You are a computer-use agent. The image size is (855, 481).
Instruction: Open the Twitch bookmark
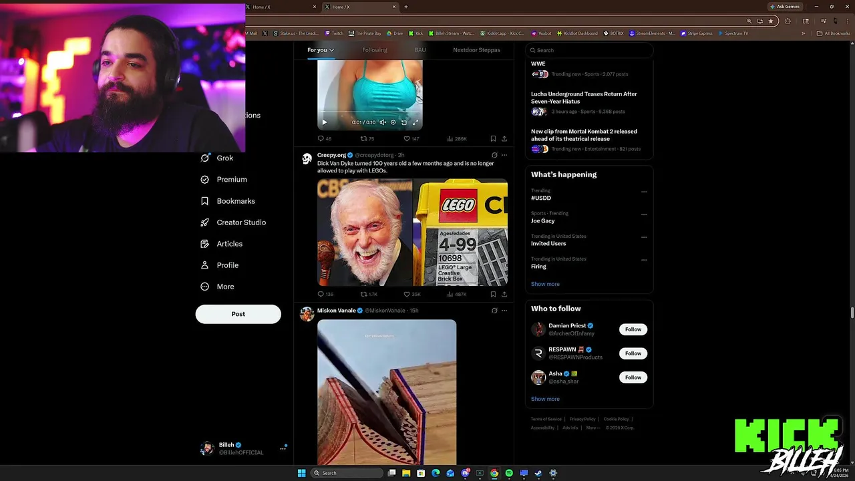point(334,33)
